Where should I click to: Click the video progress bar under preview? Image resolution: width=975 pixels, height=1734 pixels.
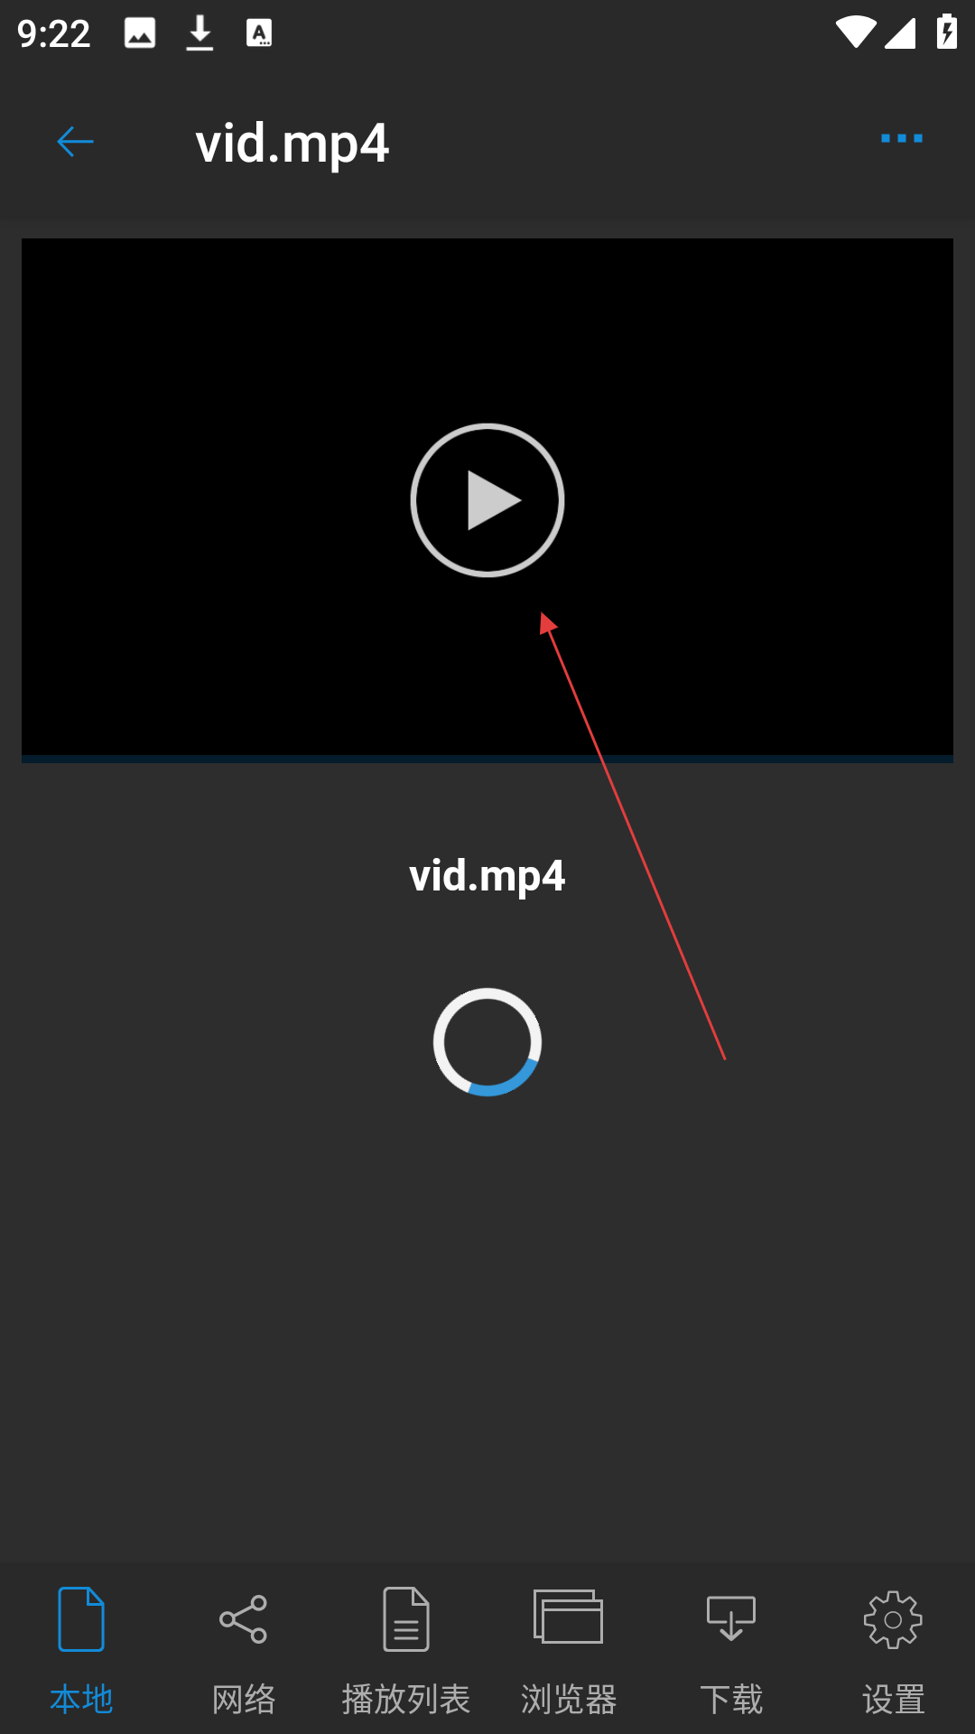[x=487, y=759]
